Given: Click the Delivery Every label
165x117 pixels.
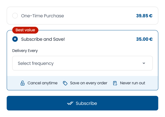Looking at the screenshot, I should (x=25, y=51).
